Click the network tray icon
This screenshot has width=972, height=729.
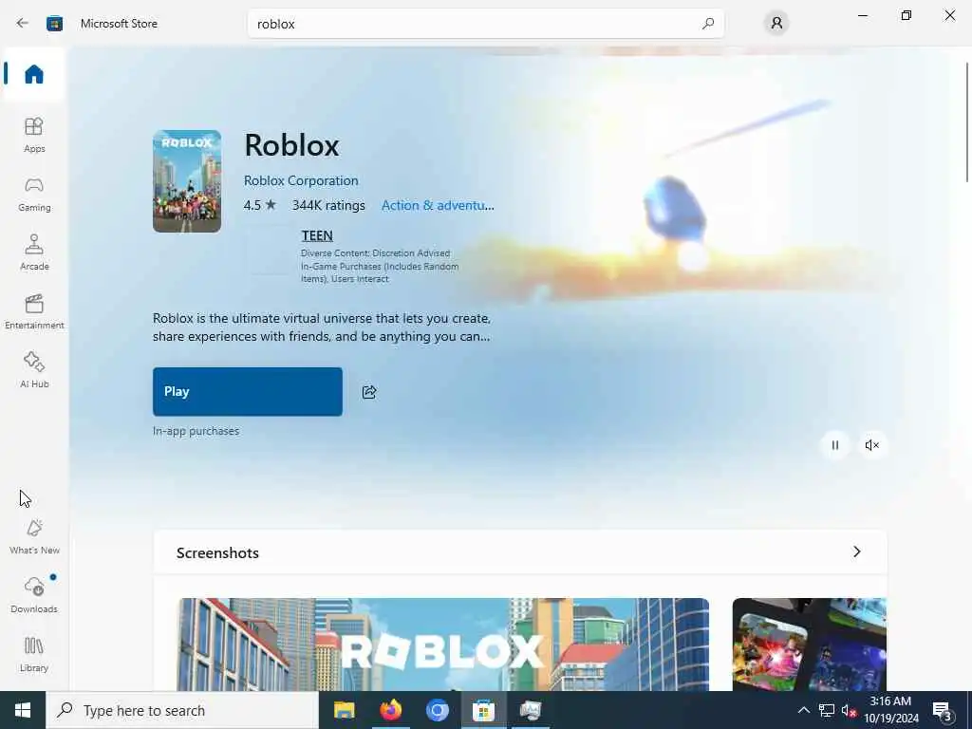(827, 710)
